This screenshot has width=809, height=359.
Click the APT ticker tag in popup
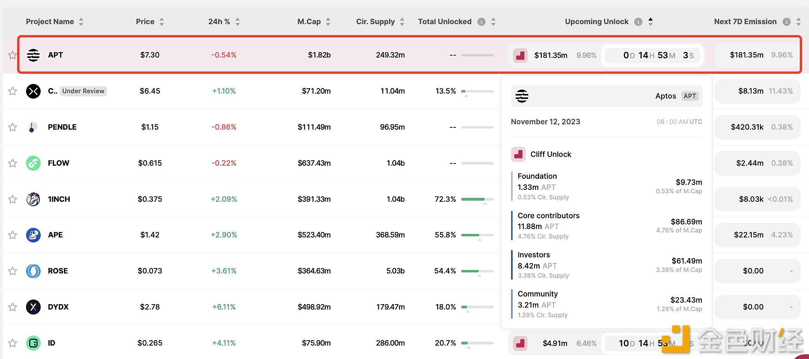click(x=690, y=96)
